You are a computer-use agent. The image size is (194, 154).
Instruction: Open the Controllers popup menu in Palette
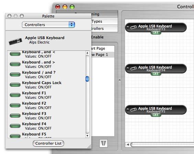[48, 25]
